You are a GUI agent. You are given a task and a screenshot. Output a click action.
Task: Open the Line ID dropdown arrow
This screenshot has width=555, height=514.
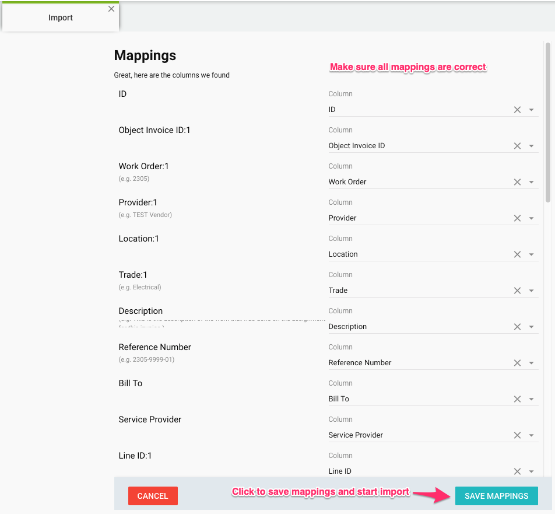(x=531, y=471)
